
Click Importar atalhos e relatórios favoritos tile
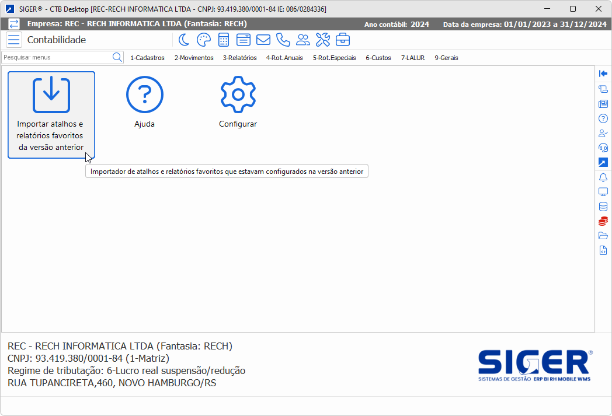(x=51, y=114)
